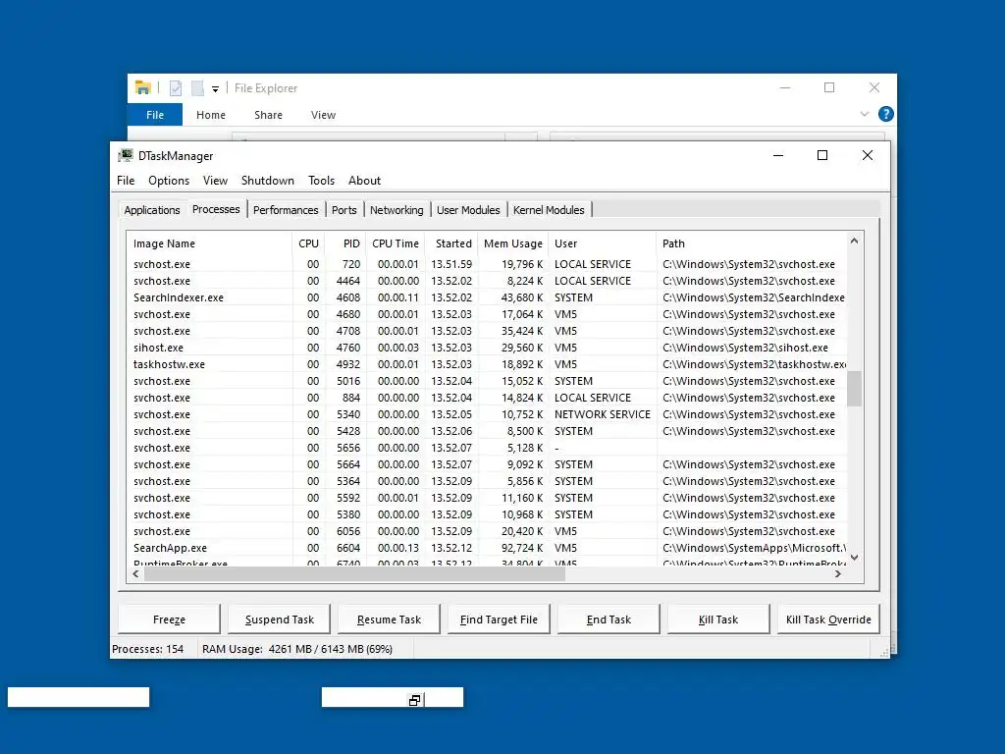The image size is (1005, 754).
Task: Click the process list scroll up arrow
Action: pos(855,242)
